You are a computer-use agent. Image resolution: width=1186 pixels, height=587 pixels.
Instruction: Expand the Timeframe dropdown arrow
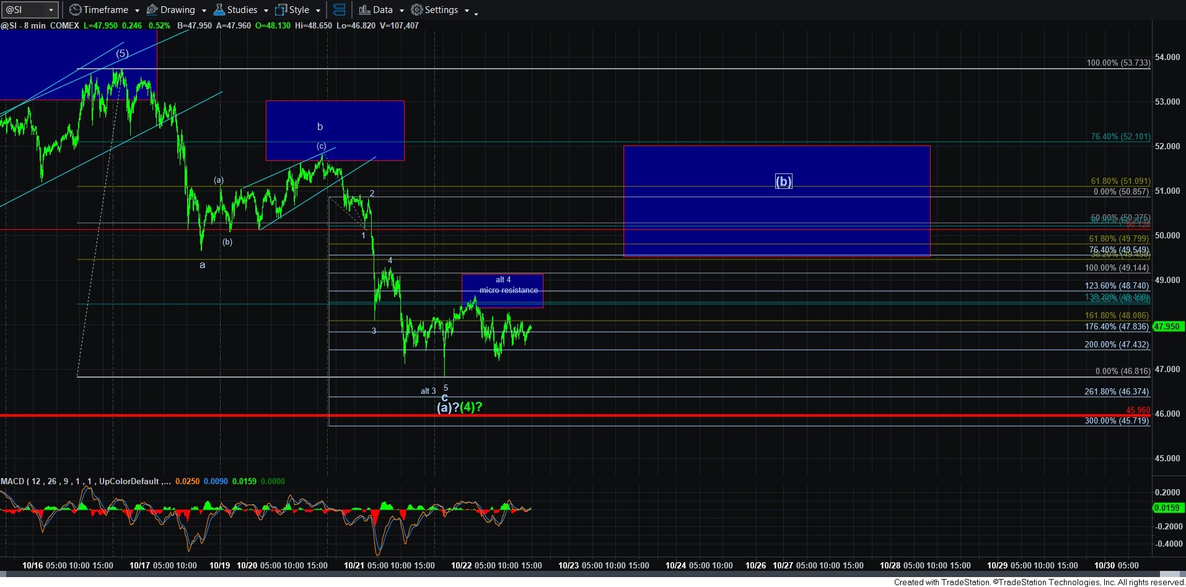click(x=137, y=11)
